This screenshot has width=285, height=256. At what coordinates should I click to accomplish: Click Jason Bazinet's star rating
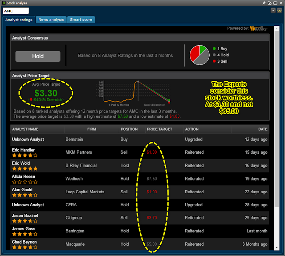[x=25, y=221]
